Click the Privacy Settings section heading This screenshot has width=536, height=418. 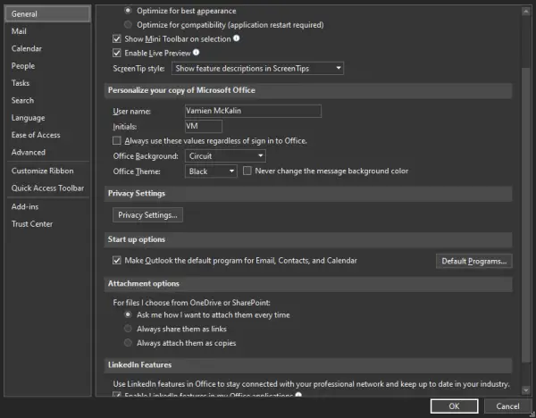137,194
